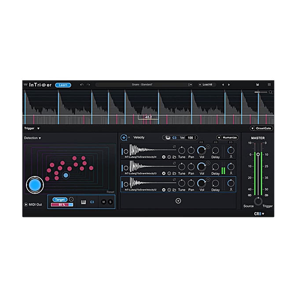297x297 pixels.
Task: Click the phase invert icon on SnareVelocity04
Action: 174,146
